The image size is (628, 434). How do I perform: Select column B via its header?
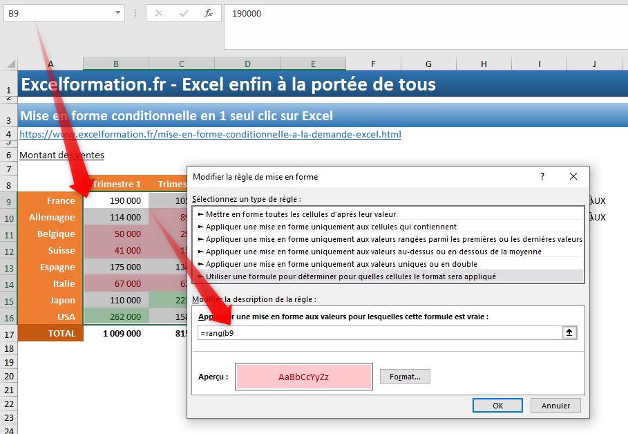pos(115,63)
